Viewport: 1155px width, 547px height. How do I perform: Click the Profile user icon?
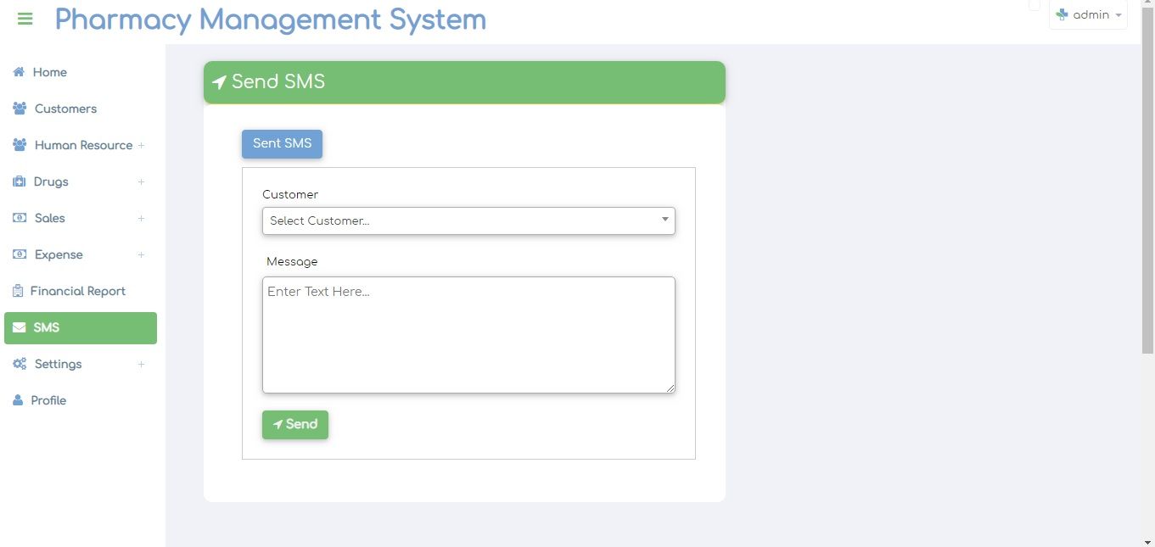click(x=18, y=400)
